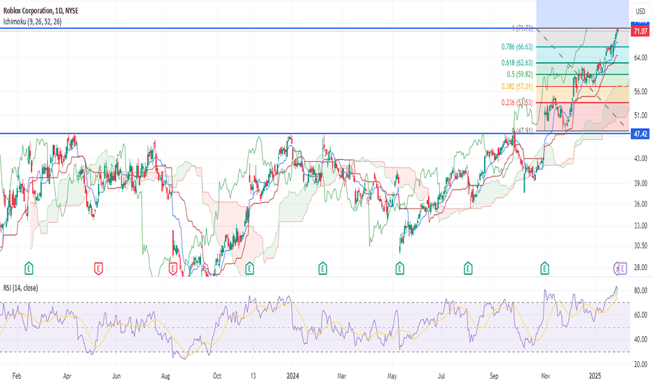Select the Roblox Corporation, 1D, NYSE title
The width and height of the screenshot is (653, 385).
click(x=41, y=10)
